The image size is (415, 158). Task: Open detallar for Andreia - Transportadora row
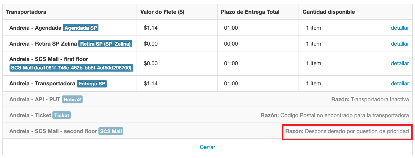tap(400, 84)
